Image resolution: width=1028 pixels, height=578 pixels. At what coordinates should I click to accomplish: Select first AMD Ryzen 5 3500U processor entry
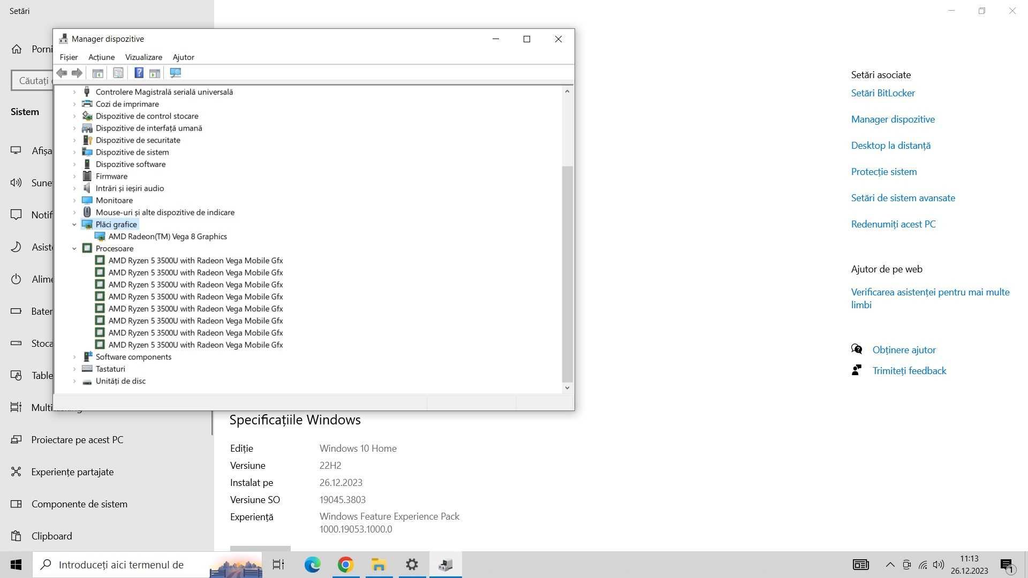point(195,260)
